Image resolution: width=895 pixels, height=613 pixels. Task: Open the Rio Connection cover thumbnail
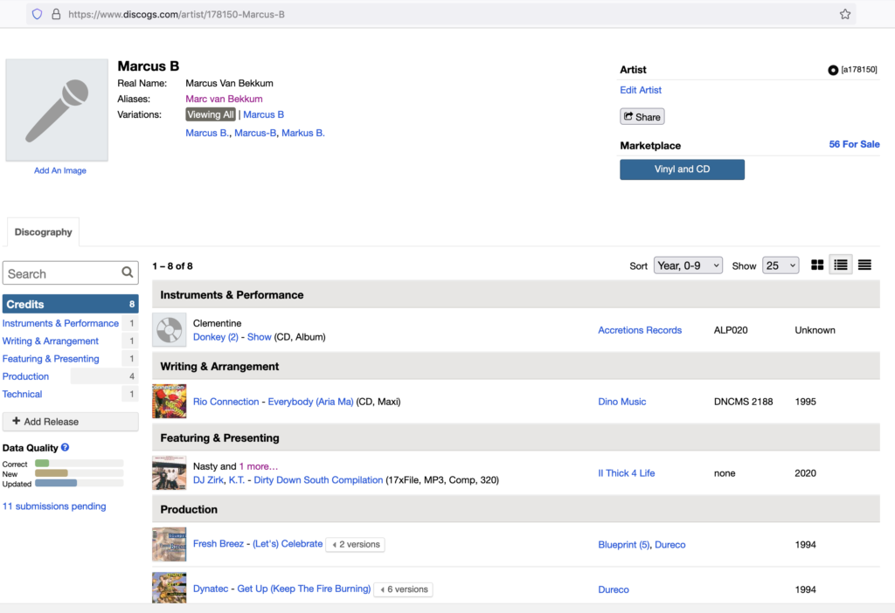coord(170,401)
